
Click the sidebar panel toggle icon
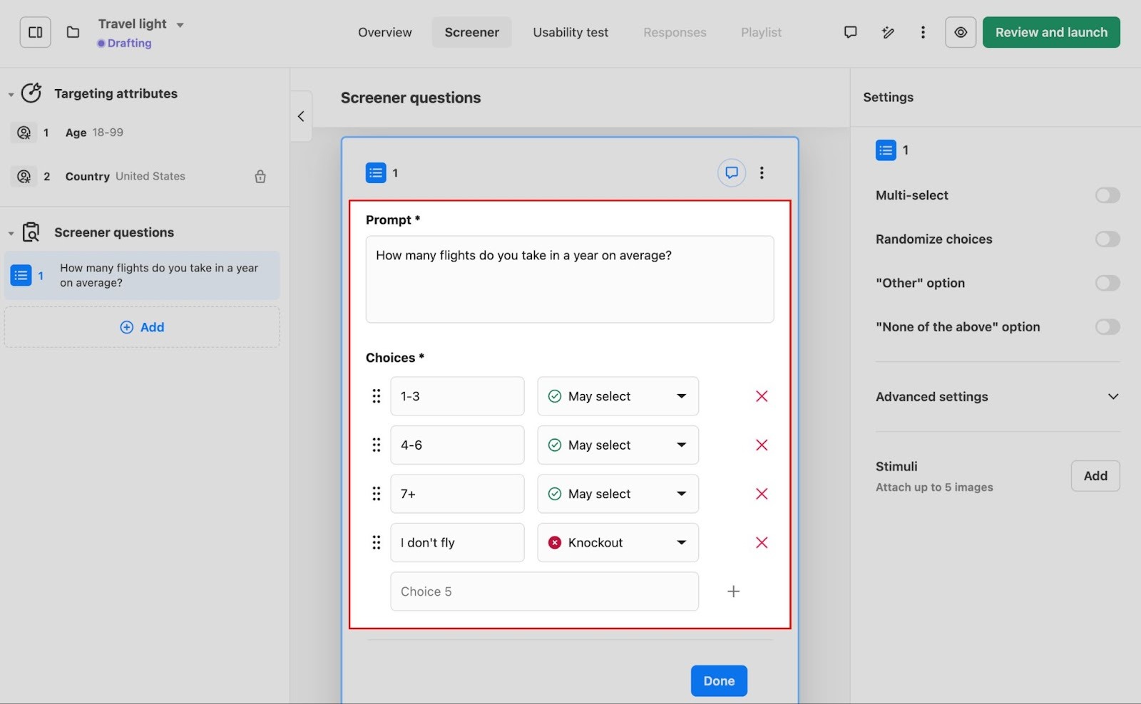(x=35, y=32)
